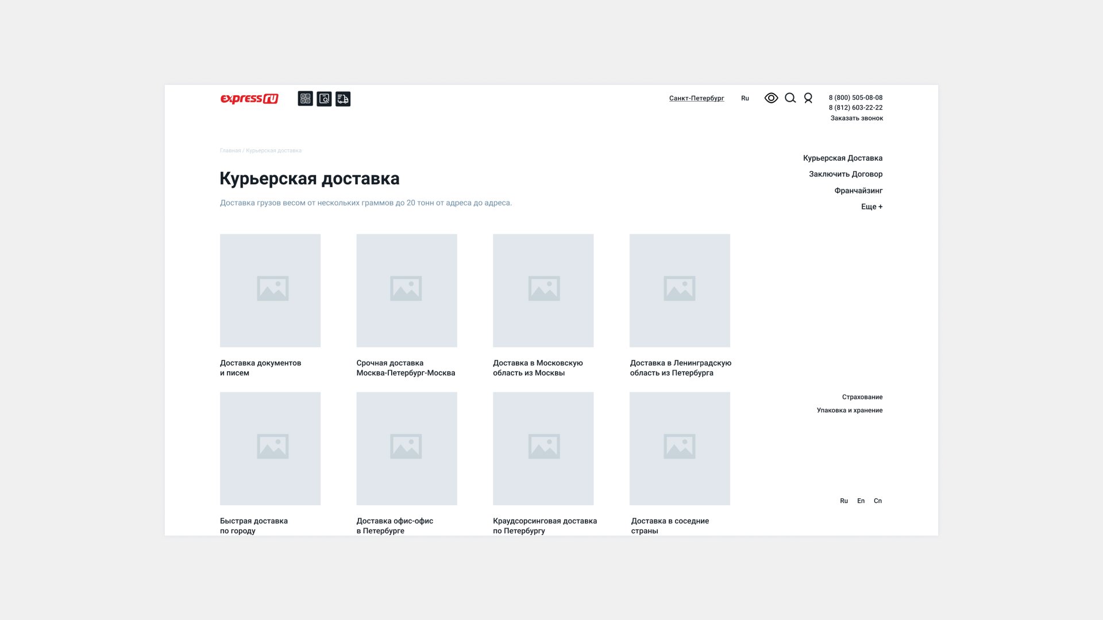Open the Срочная доставка Москва-Петербург-Москва thumbnail

[407, 290]
